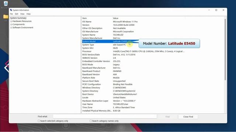Select the Secure Boot State row
Viewport: 236px width, 132px height.
pos(153,81)
